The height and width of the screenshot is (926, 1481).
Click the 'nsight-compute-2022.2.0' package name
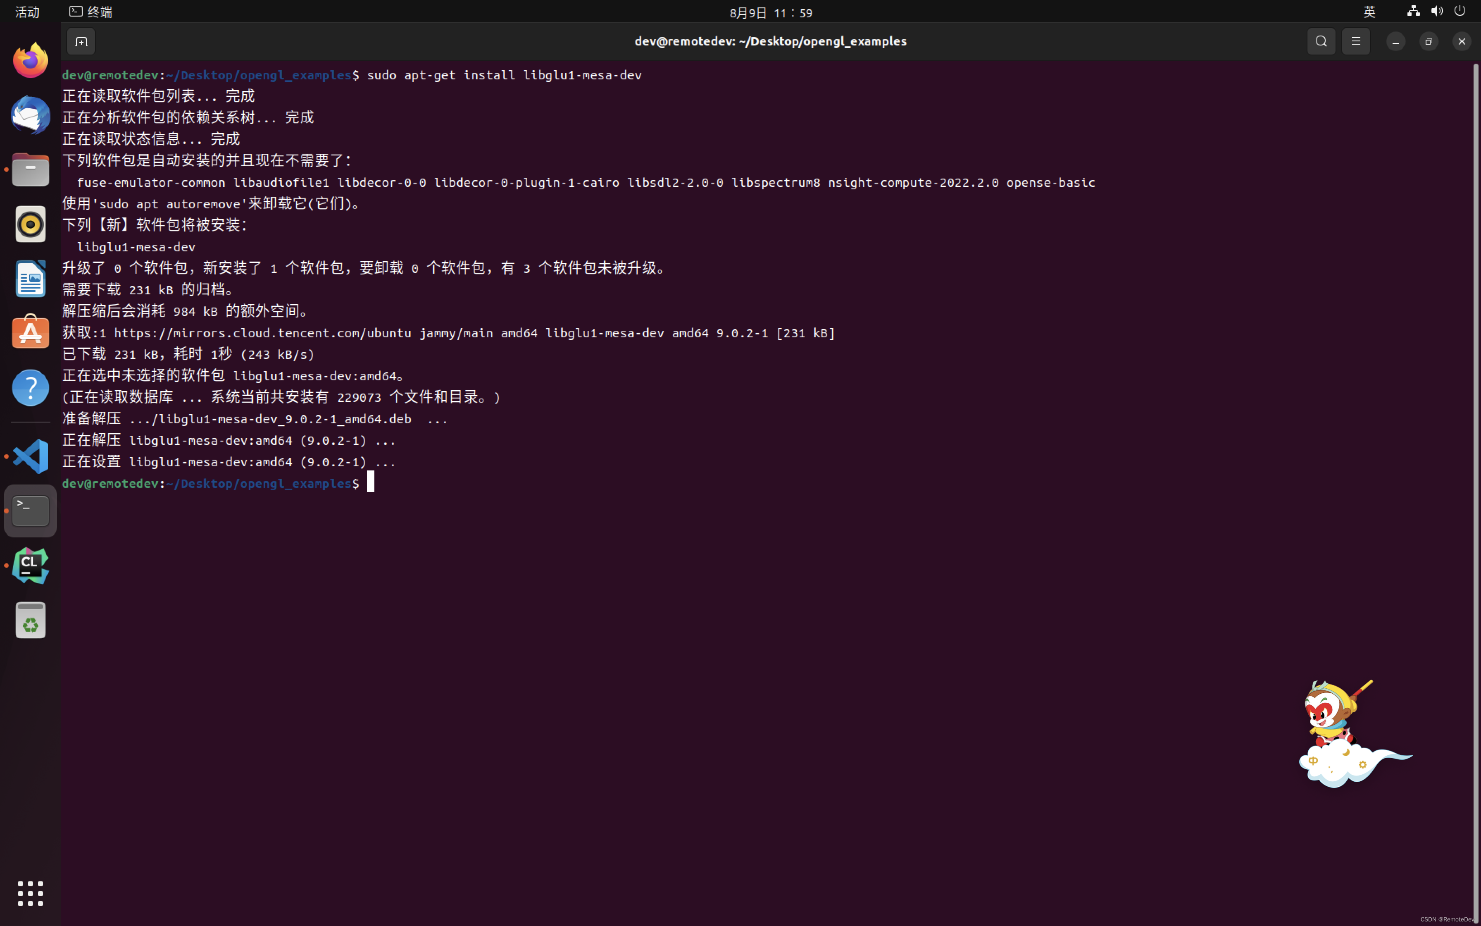click(913, 182)
